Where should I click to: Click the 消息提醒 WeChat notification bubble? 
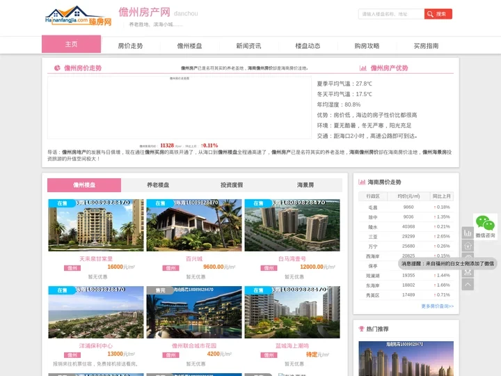pos(447,263)
